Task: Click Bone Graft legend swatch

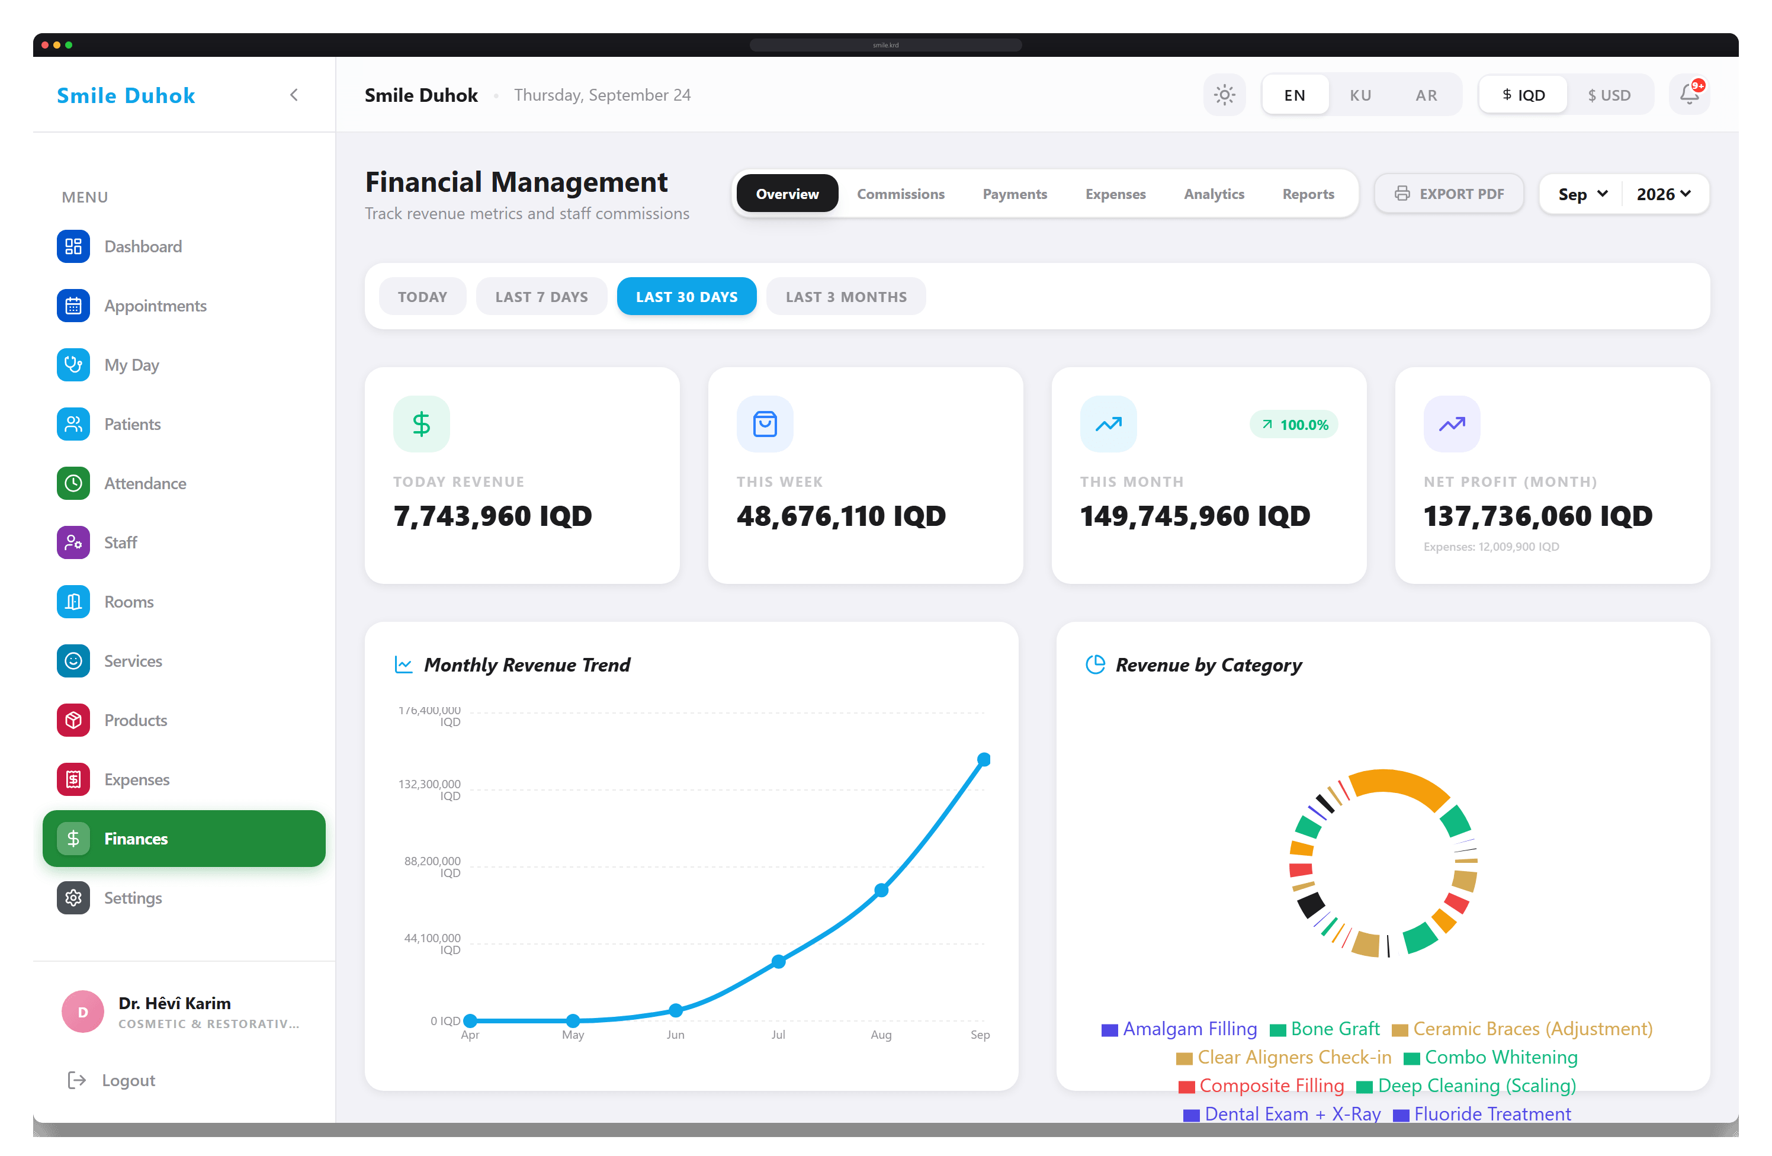Action: pos(1277,1030)
